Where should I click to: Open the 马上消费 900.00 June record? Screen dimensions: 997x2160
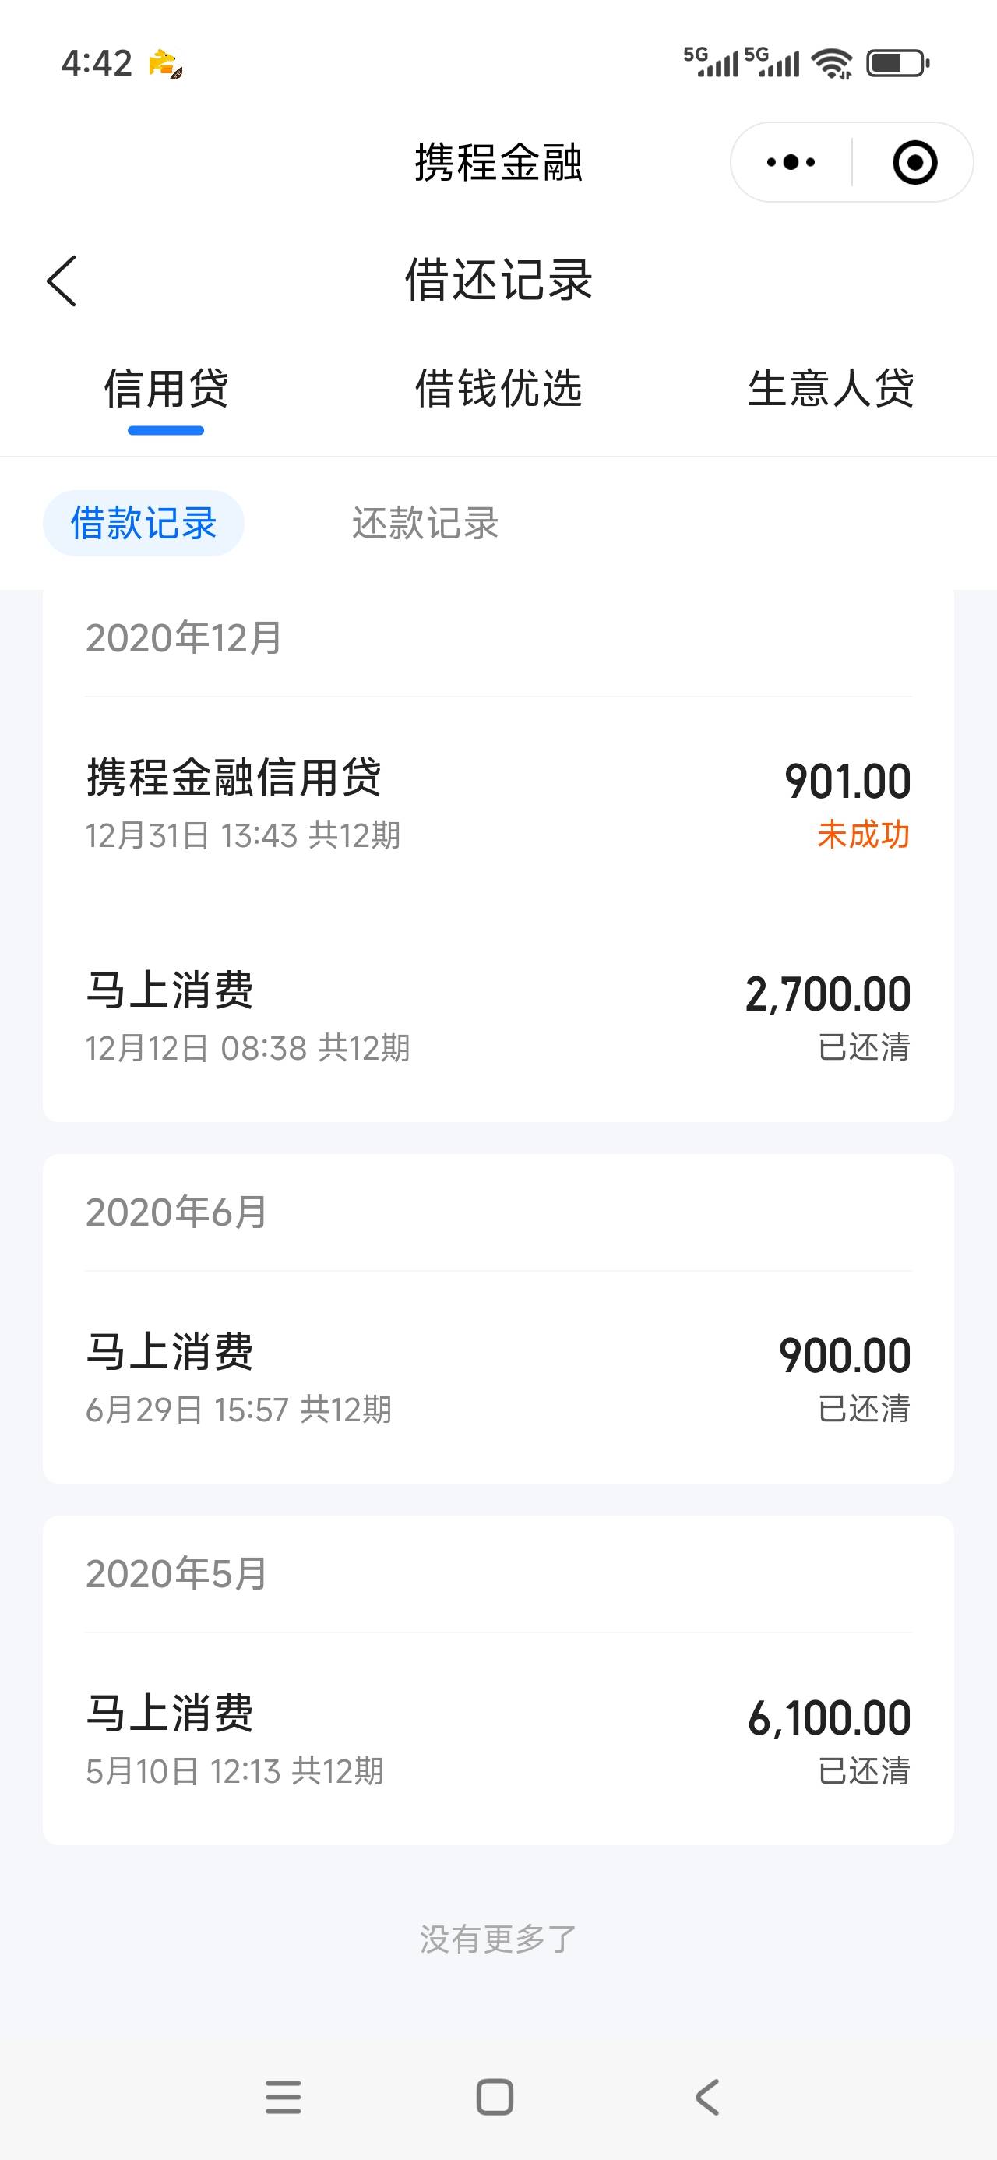click(x=498, y=1377)
